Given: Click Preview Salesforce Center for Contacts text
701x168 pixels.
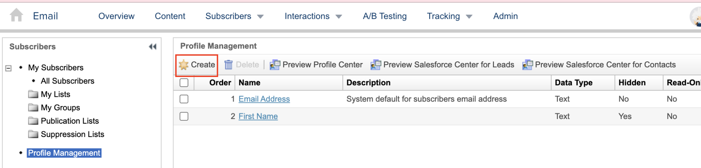Looking at the screenshot, I should 606,65.
